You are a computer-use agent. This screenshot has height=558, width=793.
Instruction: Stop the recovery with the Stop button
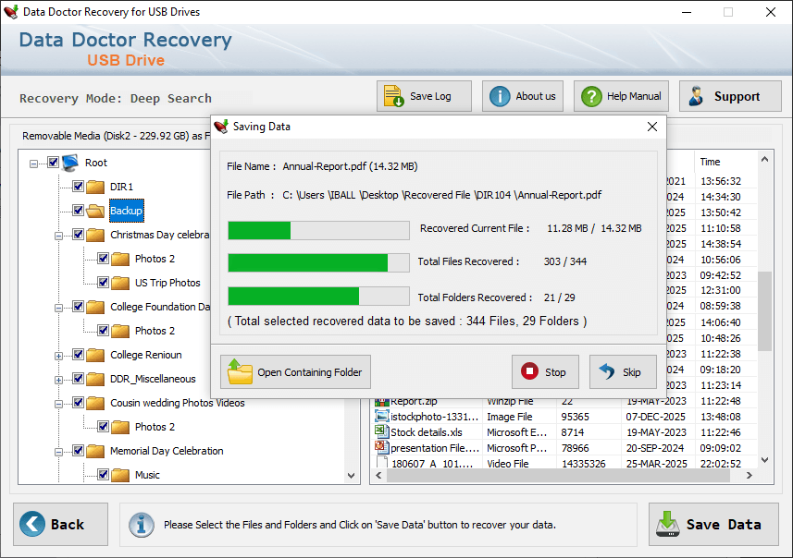[x=545, y=371]
